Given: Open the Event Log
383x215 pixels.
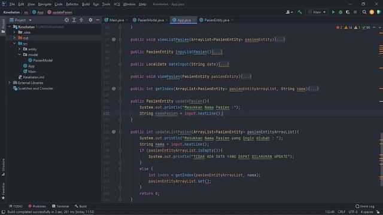Looking at the screenshot, I should (364, 206).
